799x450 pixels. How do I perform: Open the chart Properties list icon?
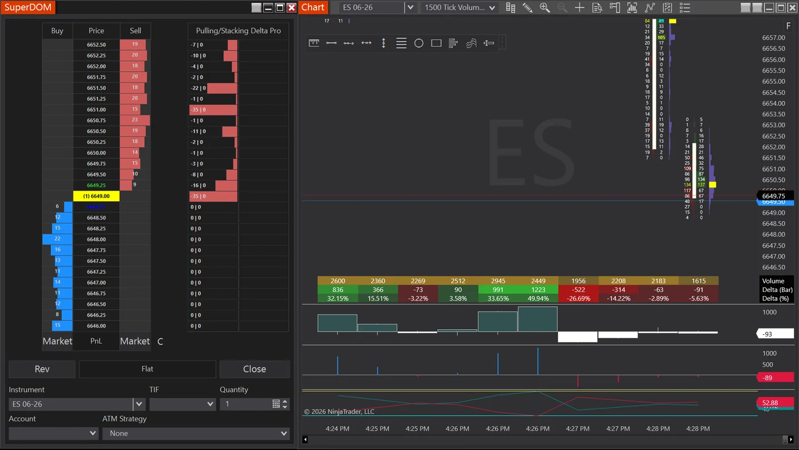click(685, 7)
